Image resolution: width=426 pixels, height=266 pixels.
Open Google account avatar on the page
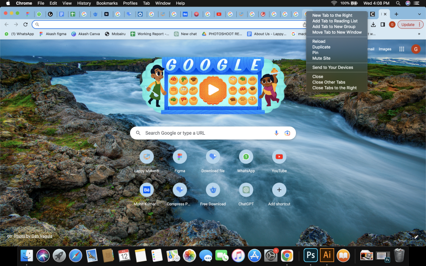[x=416, y=49]
